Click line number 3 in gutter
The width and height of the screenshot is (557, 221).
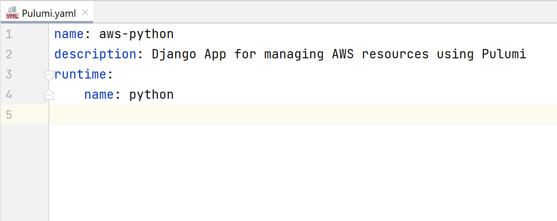[9, 74]
